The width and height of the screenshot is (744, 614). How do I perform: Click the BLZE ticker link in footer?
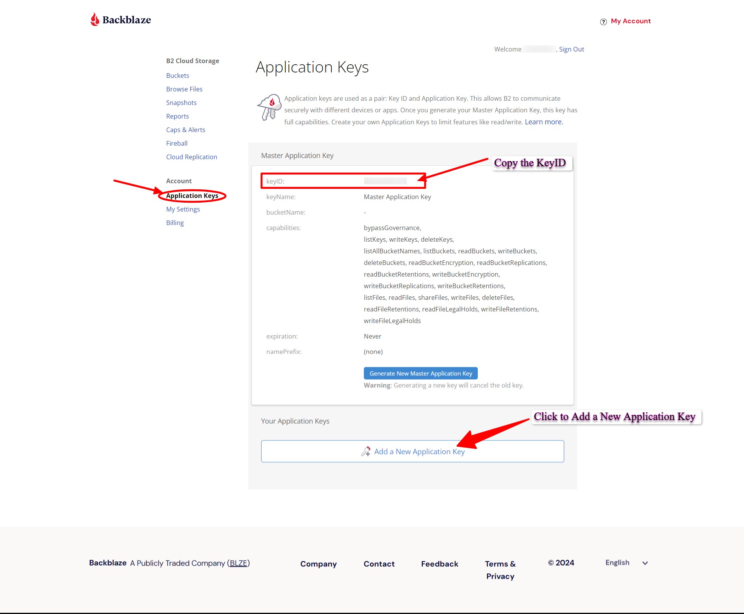(x=238, y=563)
